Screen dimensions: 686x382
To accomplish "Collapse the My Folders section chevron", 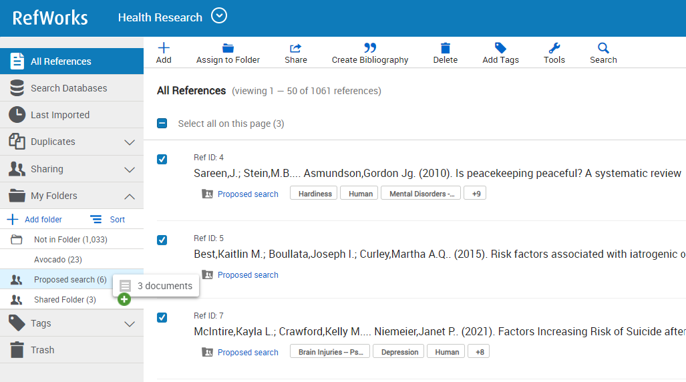I will 130,196.
